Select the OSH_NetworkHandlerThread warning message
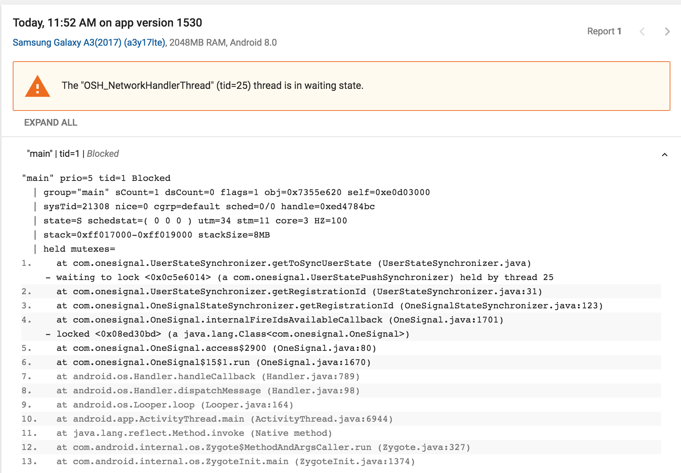 click(x=212, y=85)
